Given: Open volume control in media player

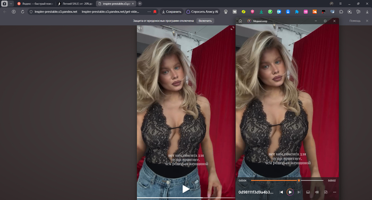Looking at the screenshot, I should click(x=317, y=192).
